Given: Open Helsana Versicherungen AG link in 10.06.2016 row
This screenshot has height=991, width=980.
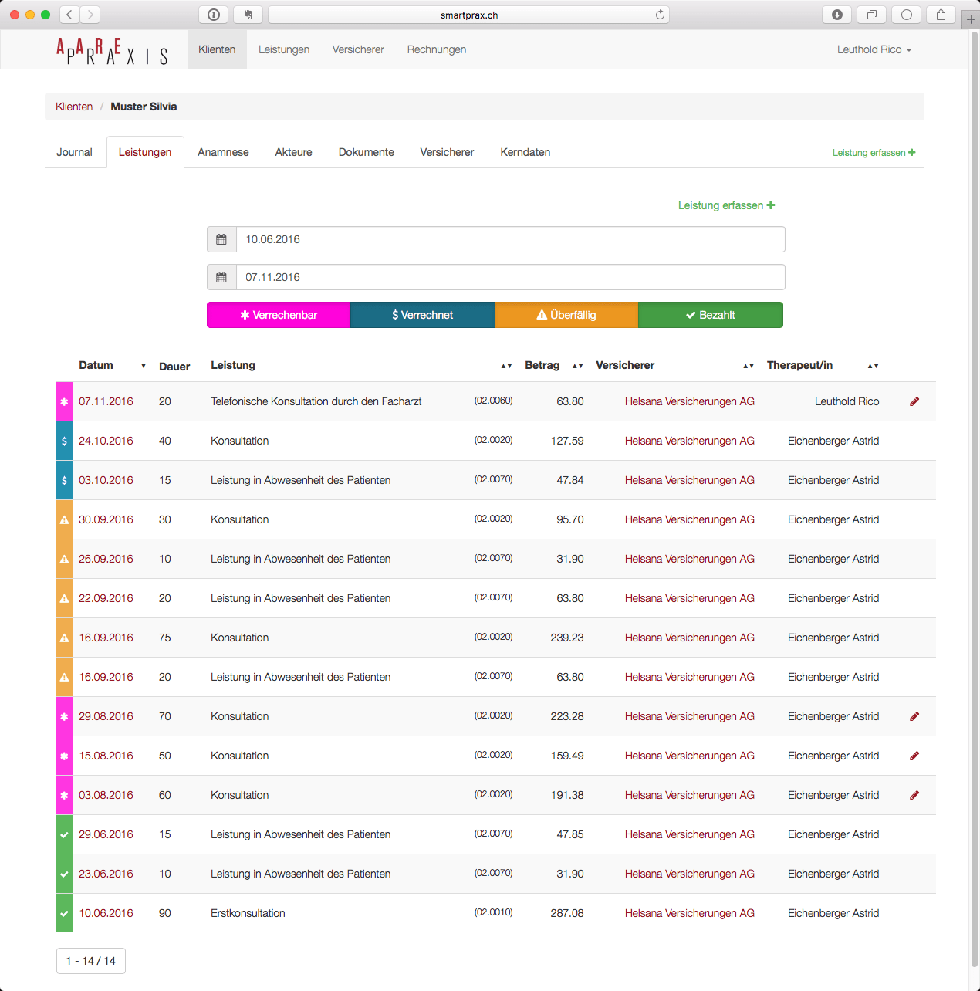Looking at the screenshot, I should (x=690, y=913).
